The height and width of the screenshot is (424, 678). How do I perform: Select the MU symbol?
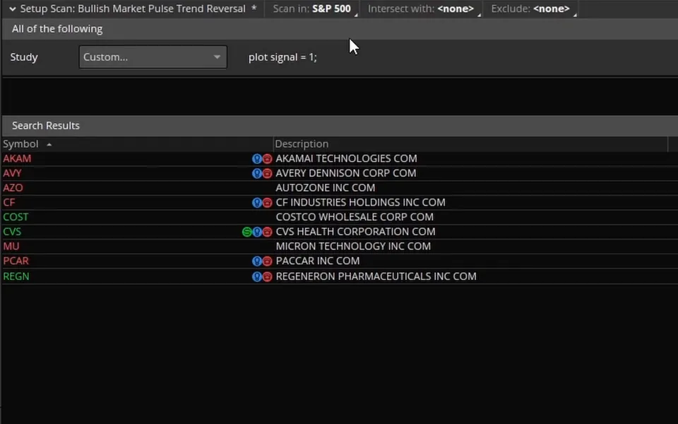pos(11,246)
